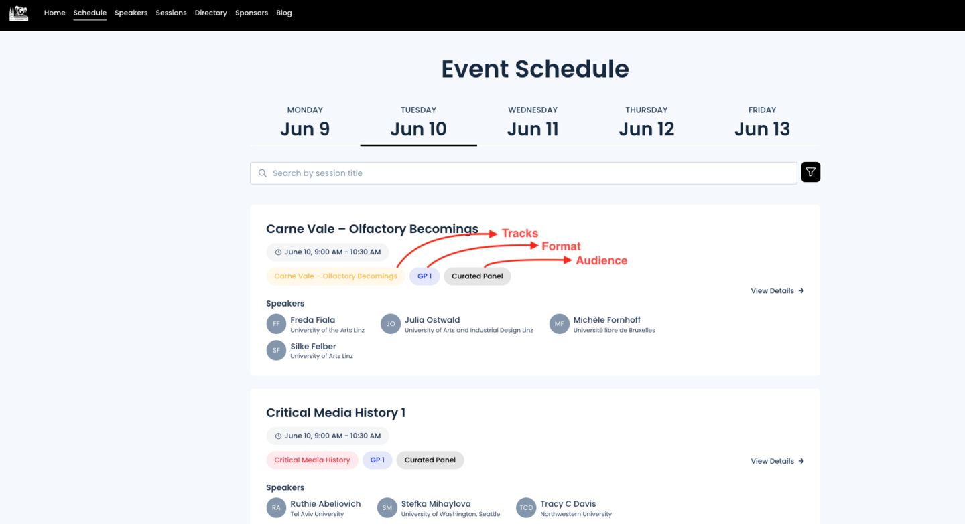Screen dimensions: 965x524
Task: Click Curated Panel tag on Critical Media History card
Action: (430, 460)
